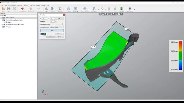The image size is (184, 103).
Task: Click the Deselect All toolbar icon
Action: [x=31, y=9]
